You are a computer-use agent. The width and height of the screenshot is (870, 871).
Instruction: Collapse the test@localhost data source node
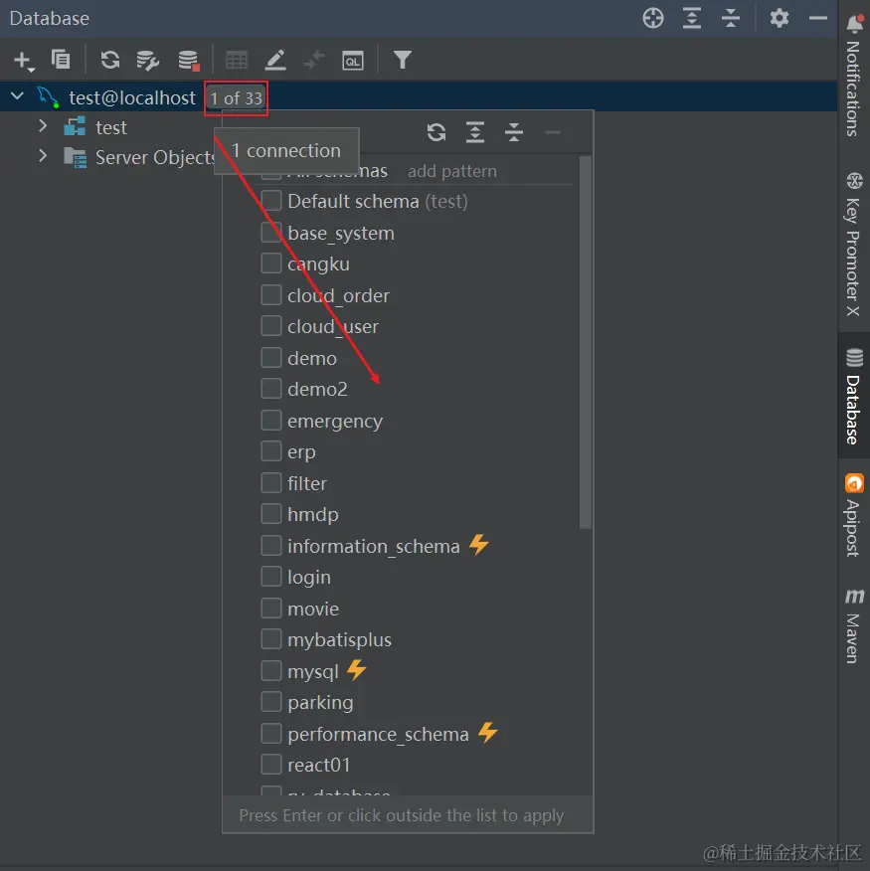coord(17,96)
